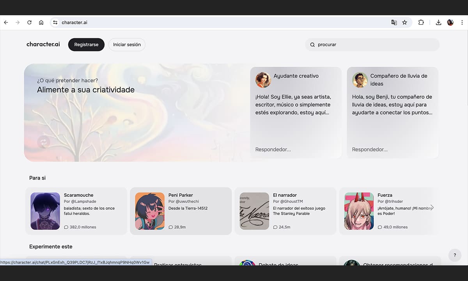Open the translate page icon
468x281 pixels.
[x=394, y=23]
